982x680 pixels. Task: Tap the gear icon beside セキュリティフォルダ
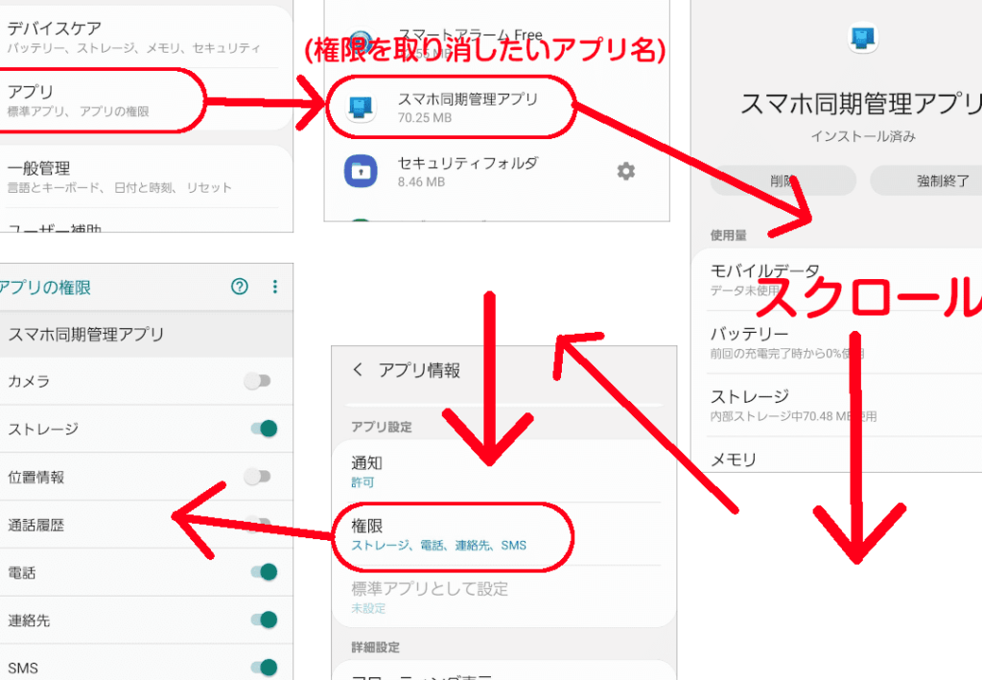pyautogui.click(x=625, y=171)
